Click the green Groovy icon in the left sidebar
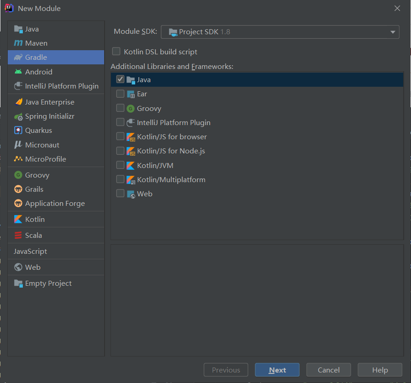This screenshot has height=383, width=411. coord(18,175)
